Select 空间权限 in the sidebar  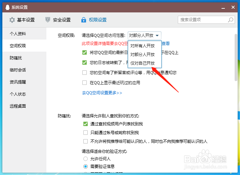[24, 46]
